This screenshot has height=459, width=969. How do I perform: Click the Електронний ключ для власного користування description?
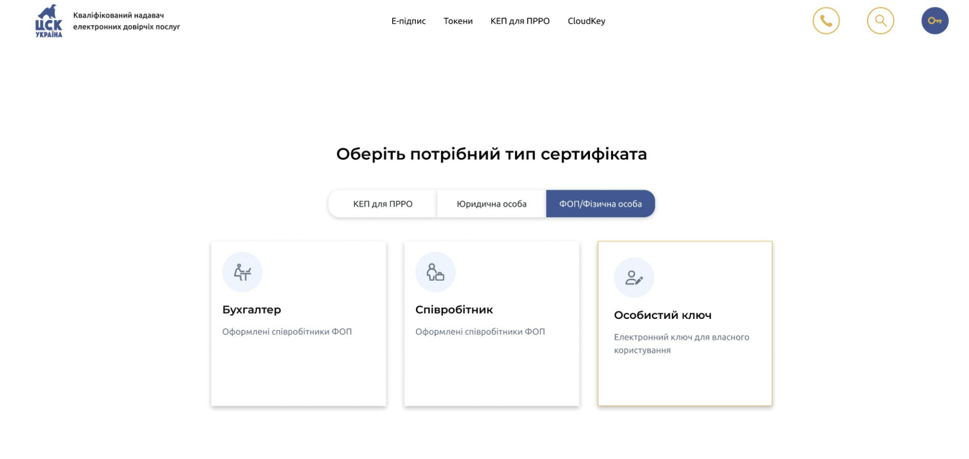681,344
